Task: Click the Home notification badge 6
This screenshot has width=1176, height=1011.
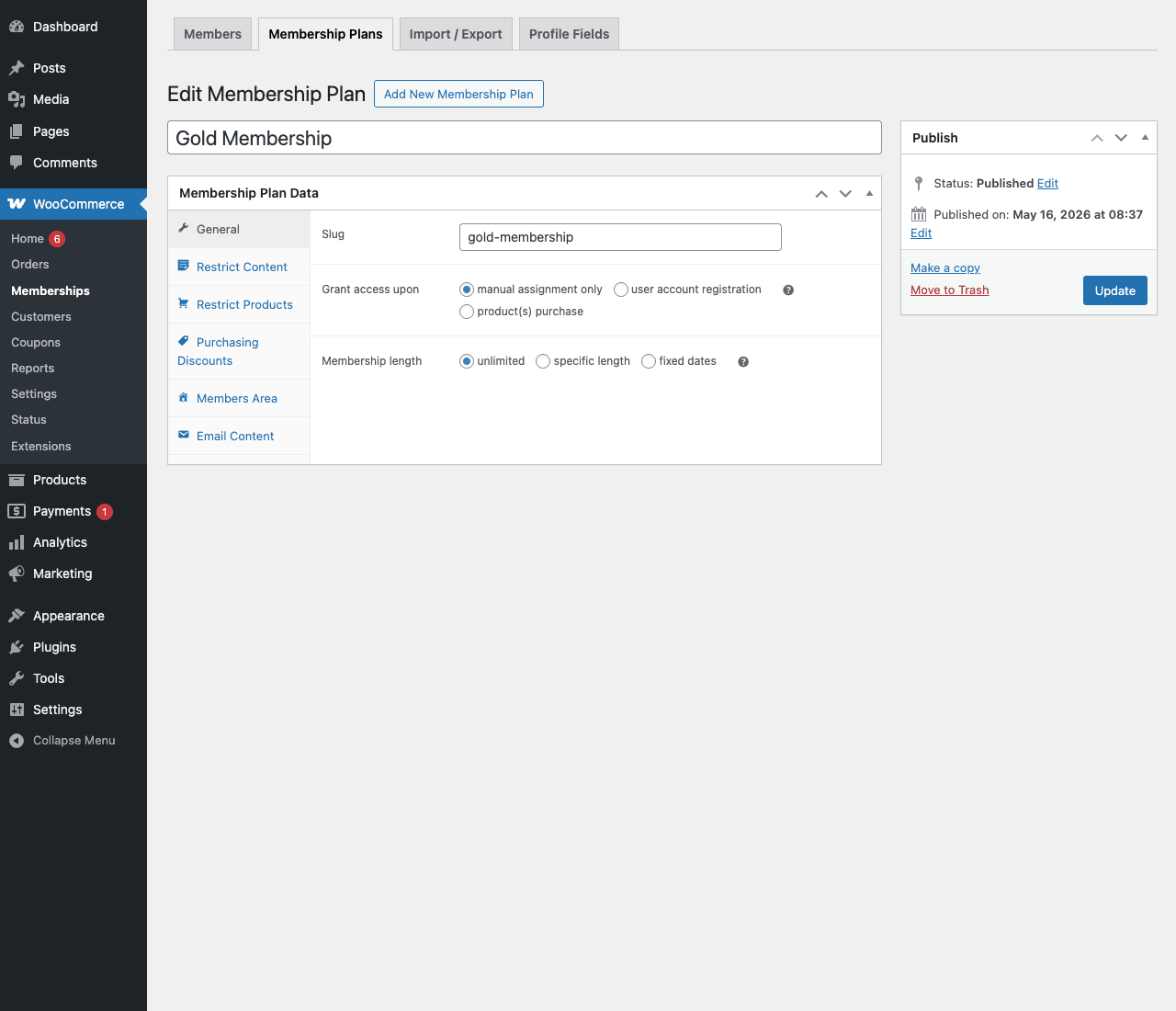Action: tap(57, 238)
